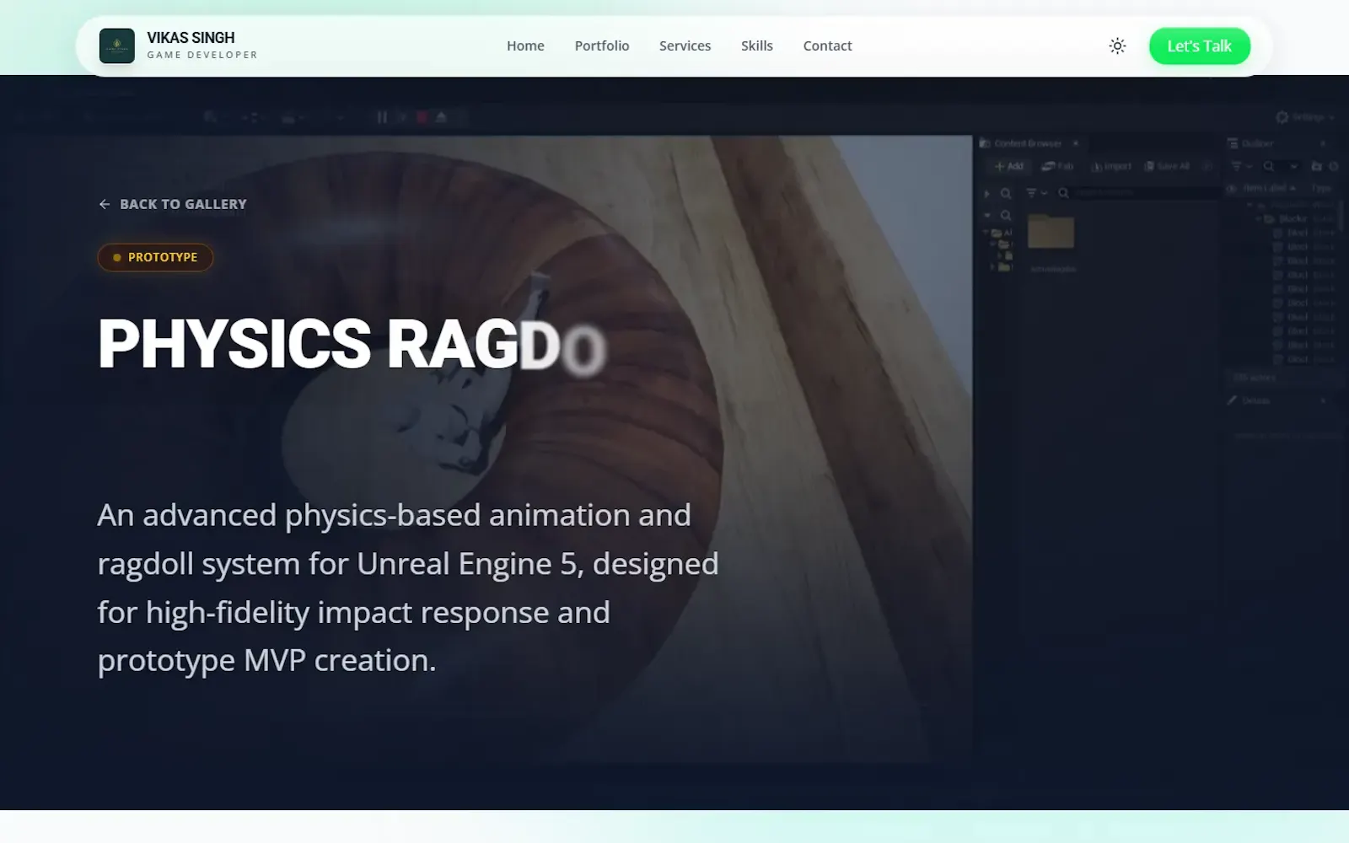1349x843 pixels.
Task: Click the Game Developer subtitle text
Action: coord(202,55)
